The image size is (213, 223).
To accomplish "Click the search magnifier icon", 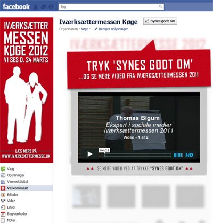I will pos(160,7).
